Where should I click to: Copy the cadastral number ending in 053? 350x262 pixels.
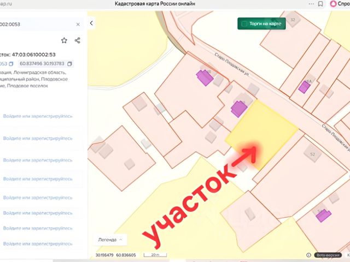(11, 64)
